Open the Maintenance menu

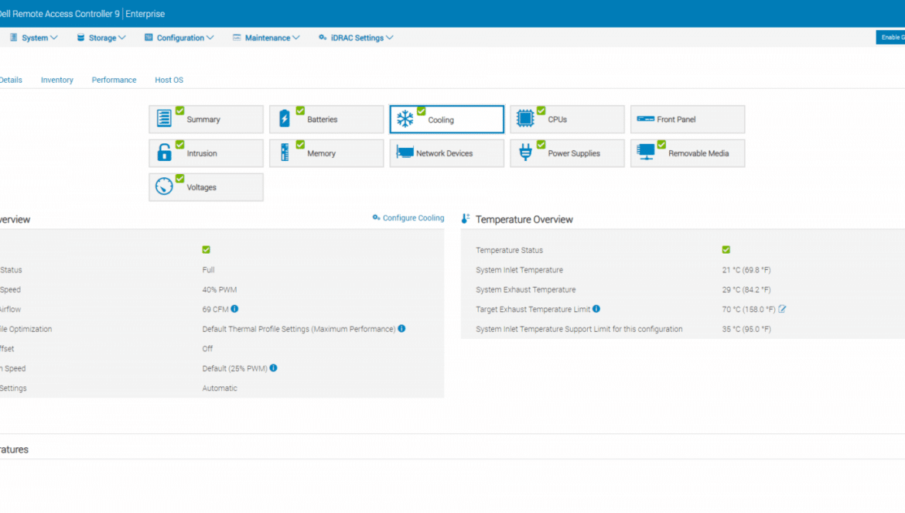click(266, 37)
